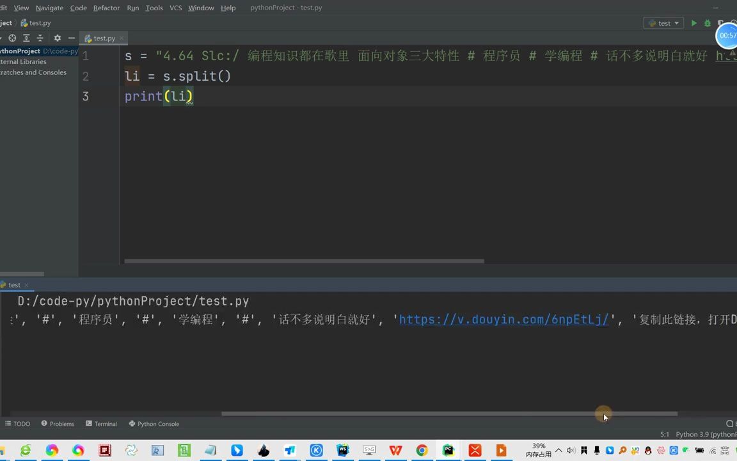The width and height of the screenshot is (737, 461).
Task: Open the test run configuration dropdown
Action: pyautogui.click(x=663, y=22)
